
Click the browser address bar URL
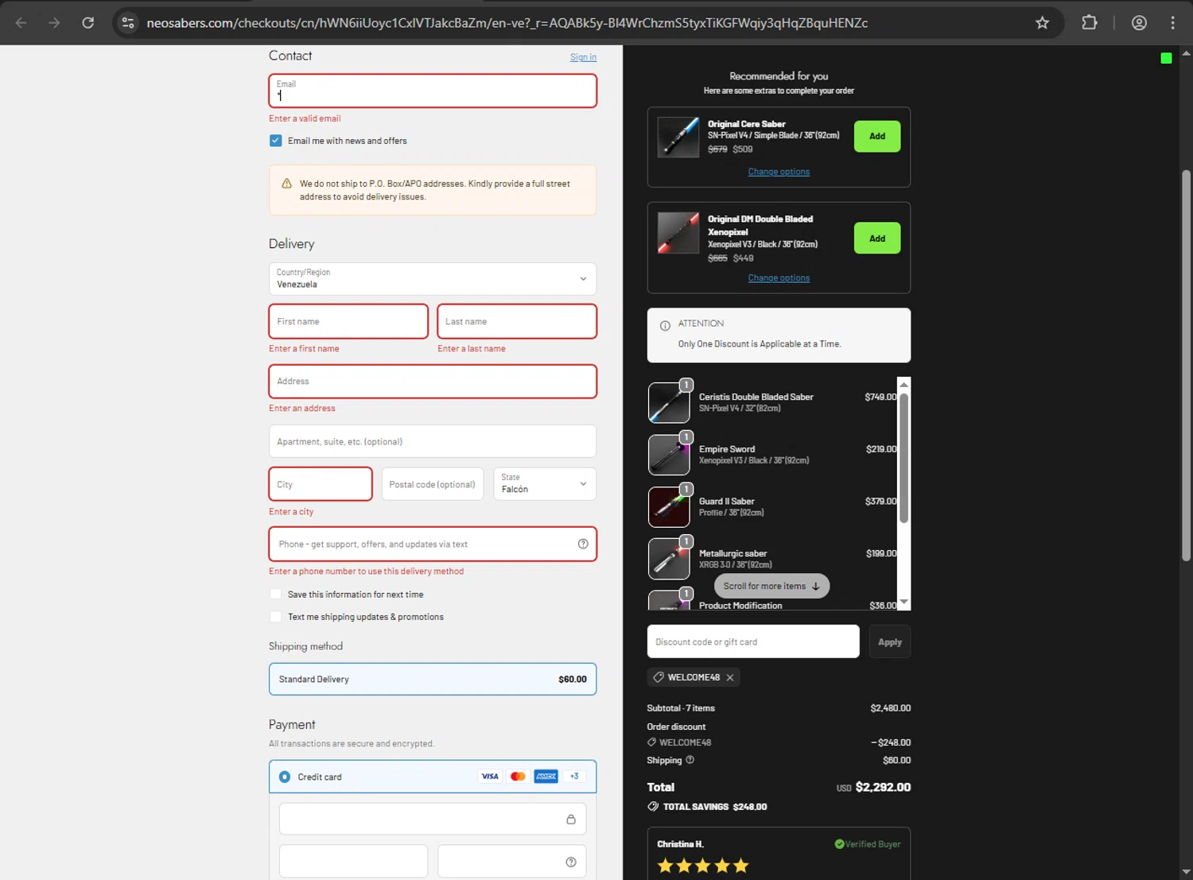(x=507, y=23)
